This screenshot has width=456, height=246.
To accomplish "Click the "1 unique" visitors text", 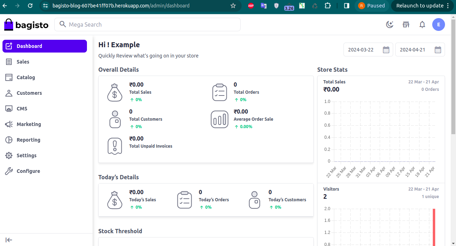I will pyautogui.click(x=430, y=197).
